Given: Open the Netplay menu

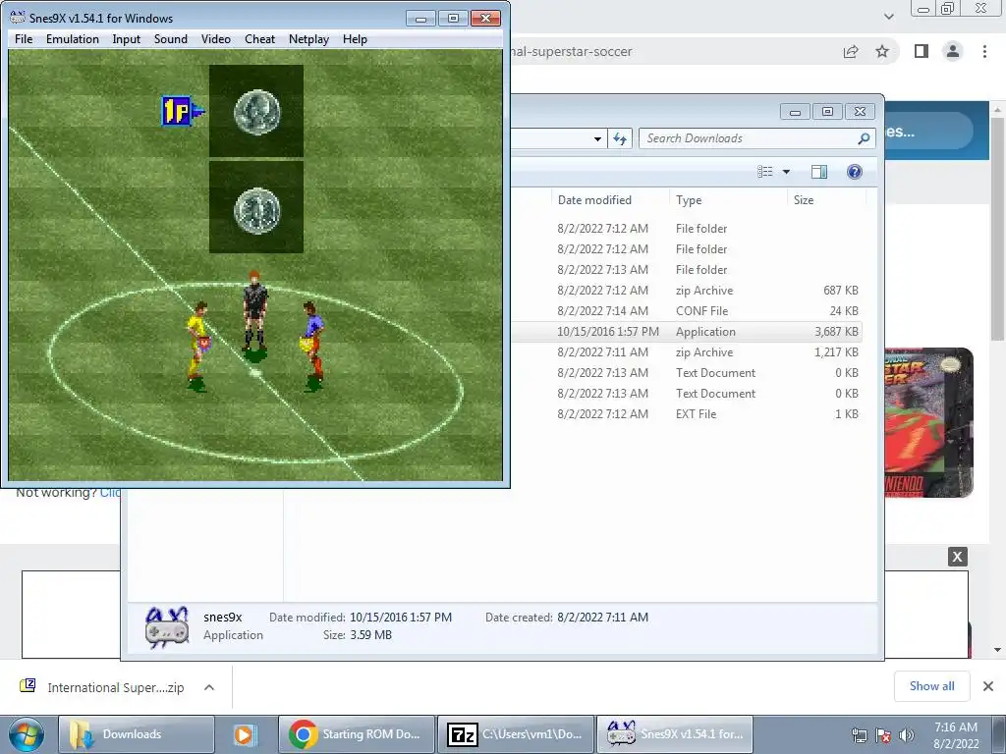Looking at the screenshot, I should (308, 39).
